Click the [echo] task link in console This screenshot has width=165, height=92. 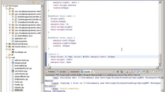point(55,89)
